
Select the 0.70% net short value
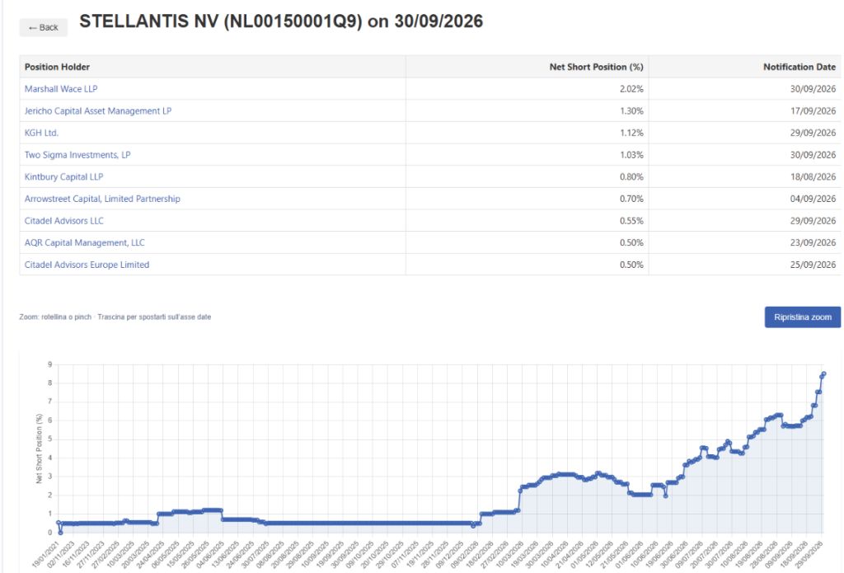tap(631, 199)
